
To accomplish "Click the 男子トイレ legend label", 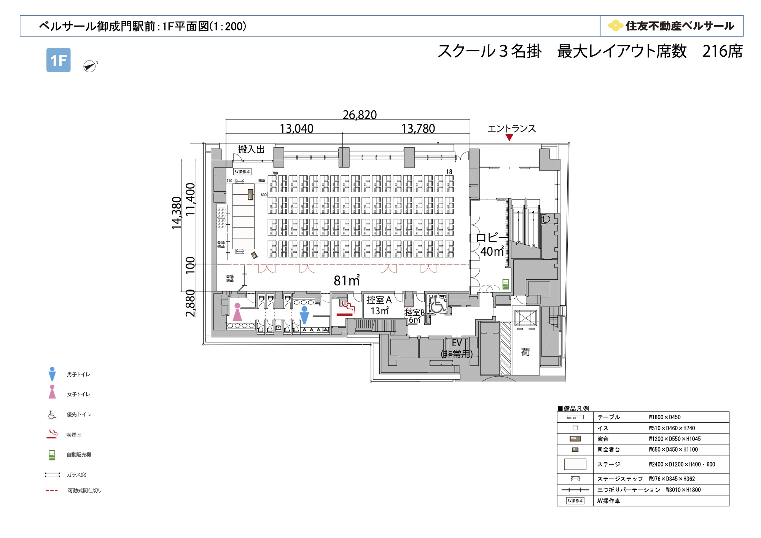I will pos(79,374).
